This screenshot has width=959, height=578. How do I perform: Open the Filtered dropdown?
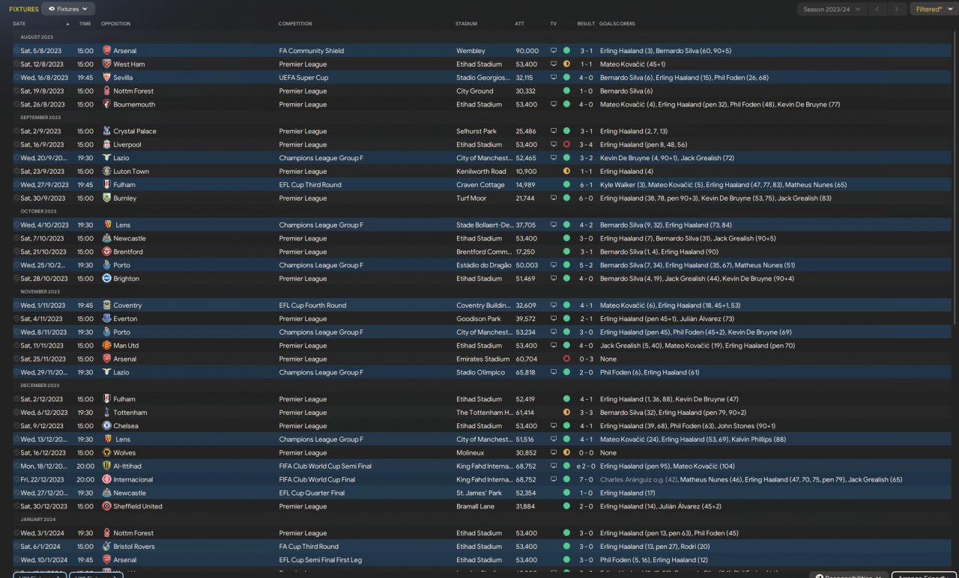tap(933, 9)
